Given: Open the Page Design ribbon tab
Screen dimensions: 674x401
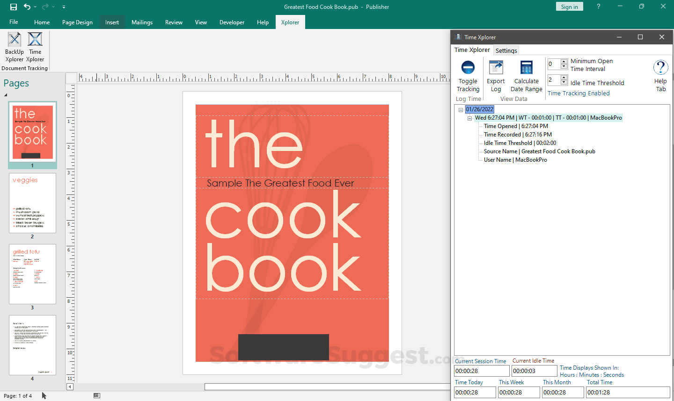Looking at the screenshot, I should coord(77,22).
